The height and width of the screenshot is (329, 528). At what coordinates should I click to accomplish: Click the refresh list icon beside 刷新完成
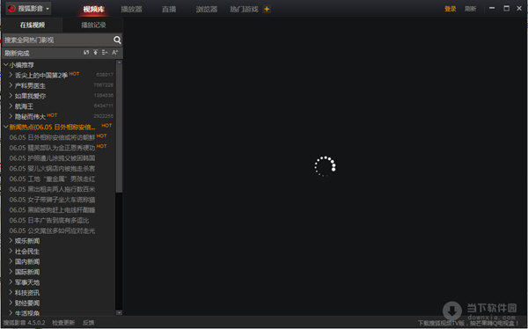86,53
